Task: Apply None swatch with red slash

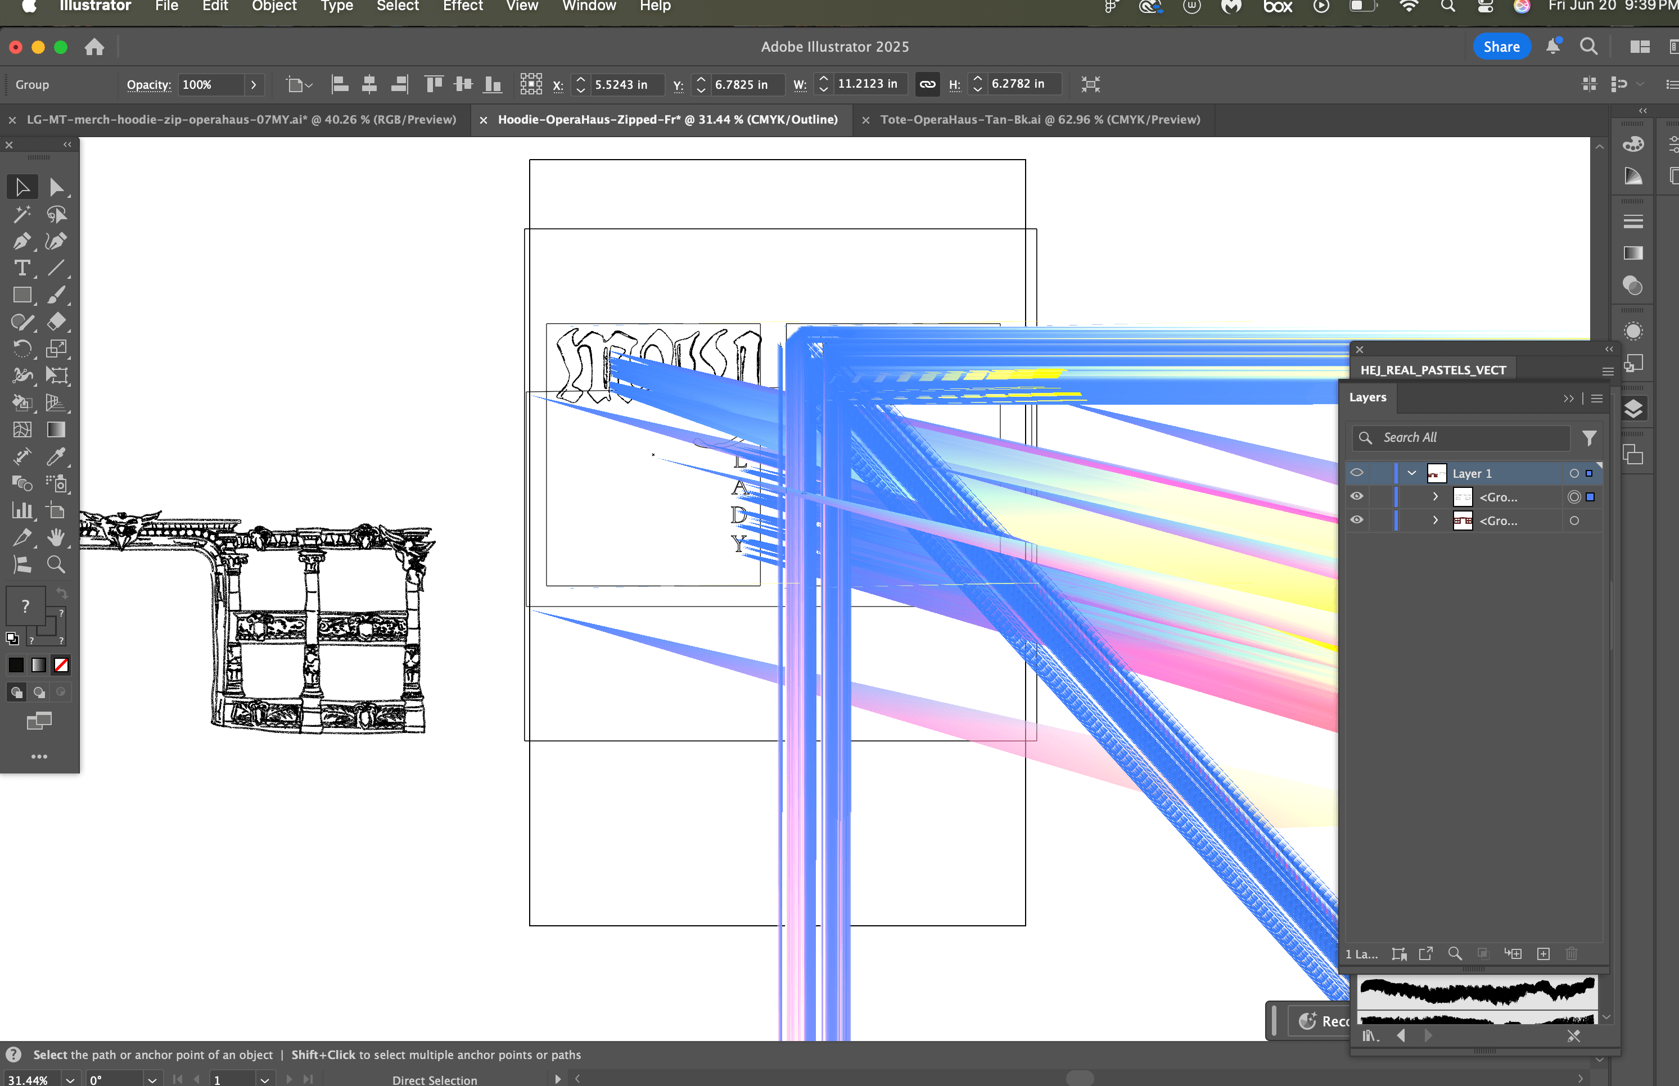Action: [61, 665]
